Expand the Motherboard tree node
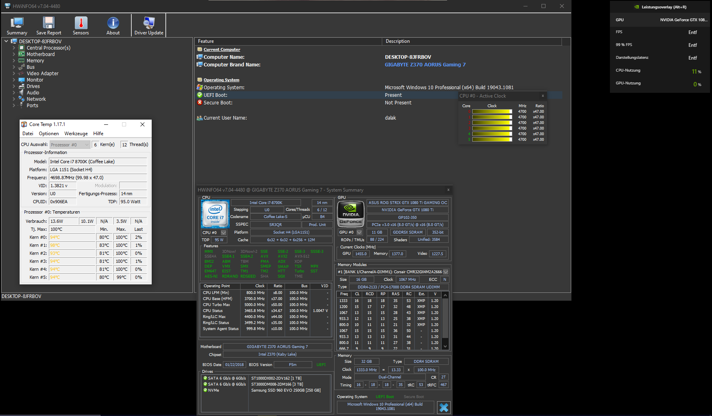The height and width of the screenshot is (416, 712). point(14,54)
